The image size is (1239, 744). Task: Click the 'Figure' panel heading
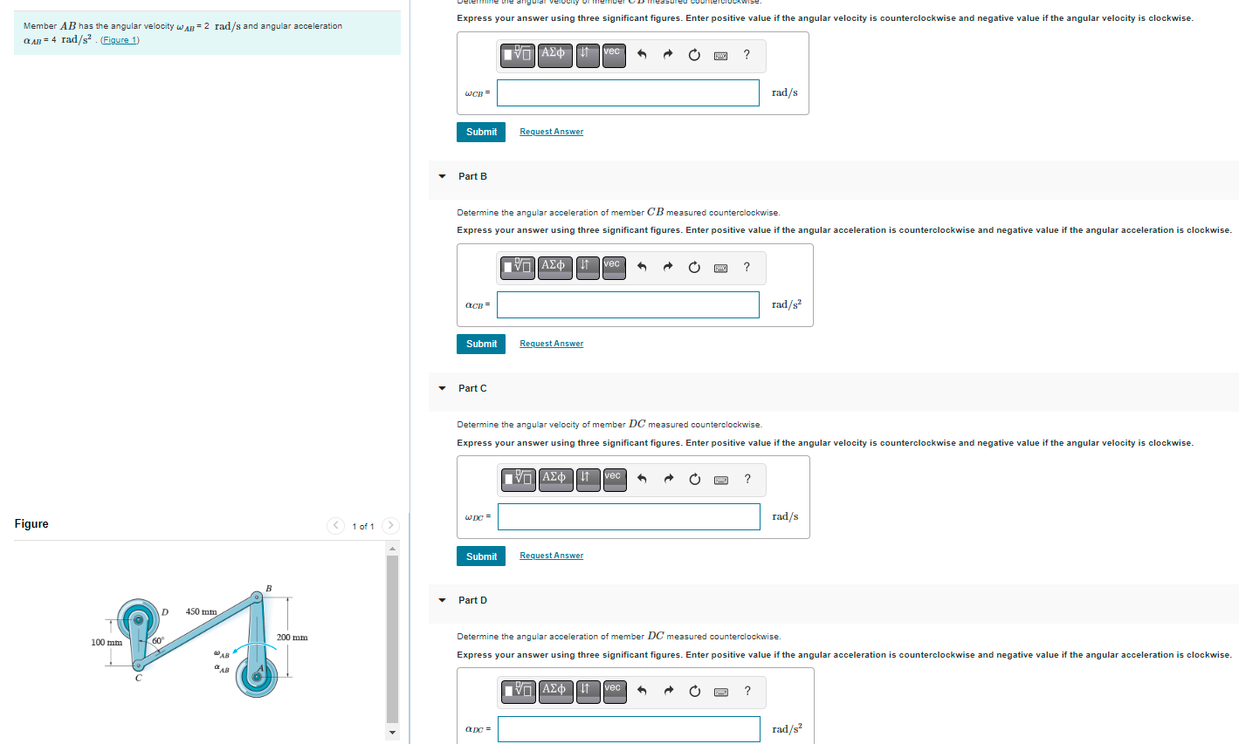31,523
